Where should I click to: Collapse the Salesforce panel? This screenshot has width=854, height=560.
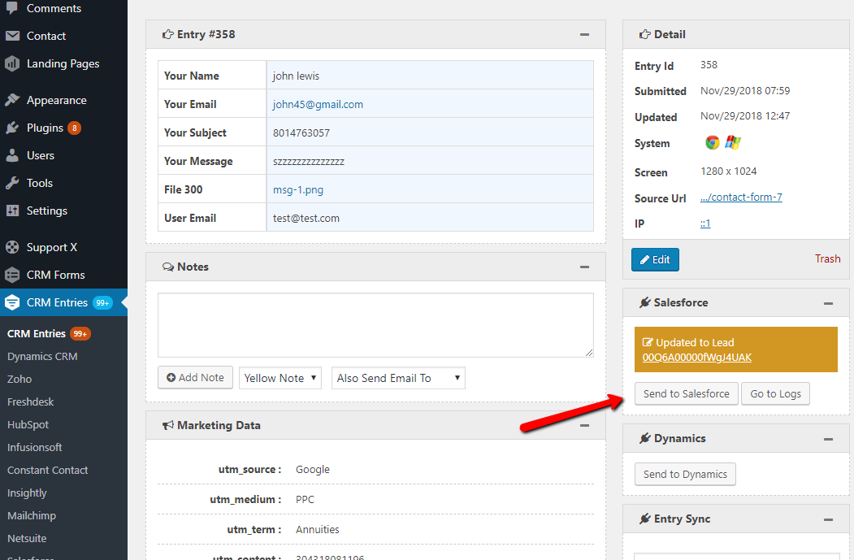[828, 303]
